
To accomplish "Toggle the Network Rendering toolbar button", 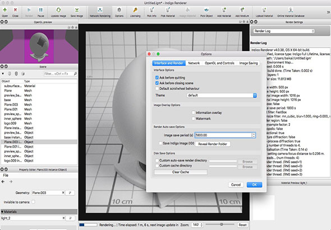I will tap(100, 12).
